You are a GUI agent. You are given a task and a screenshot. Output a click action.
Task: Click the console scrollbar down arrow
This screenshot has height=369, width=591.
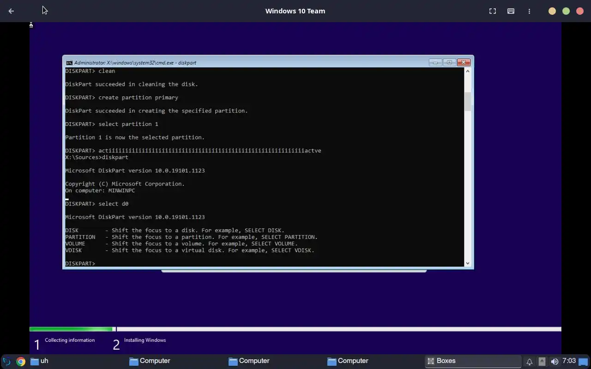pyautogui.click(x=468, y=263)
